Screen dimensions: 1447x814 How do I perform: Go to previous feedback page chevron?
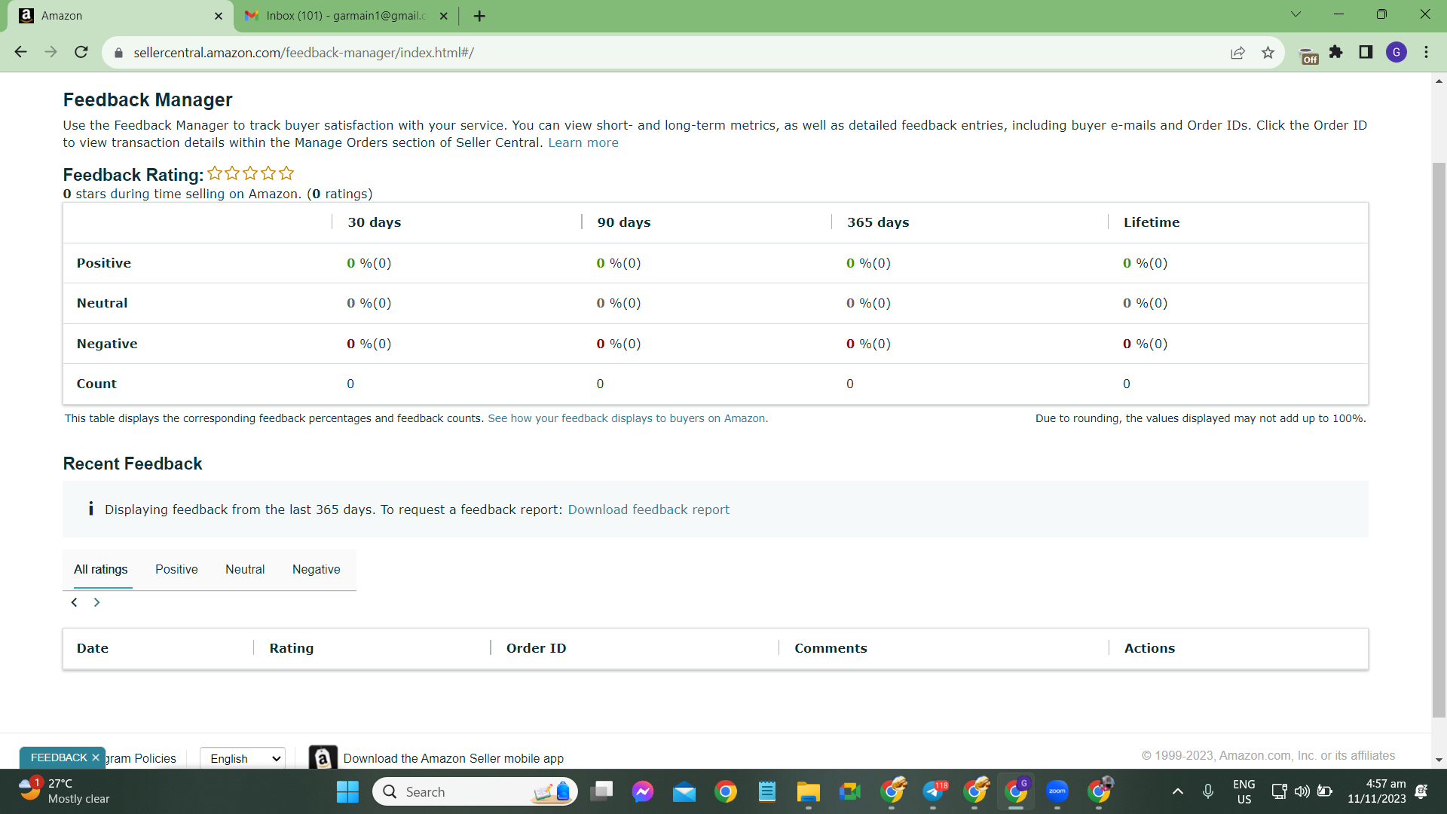click(74, 602)
